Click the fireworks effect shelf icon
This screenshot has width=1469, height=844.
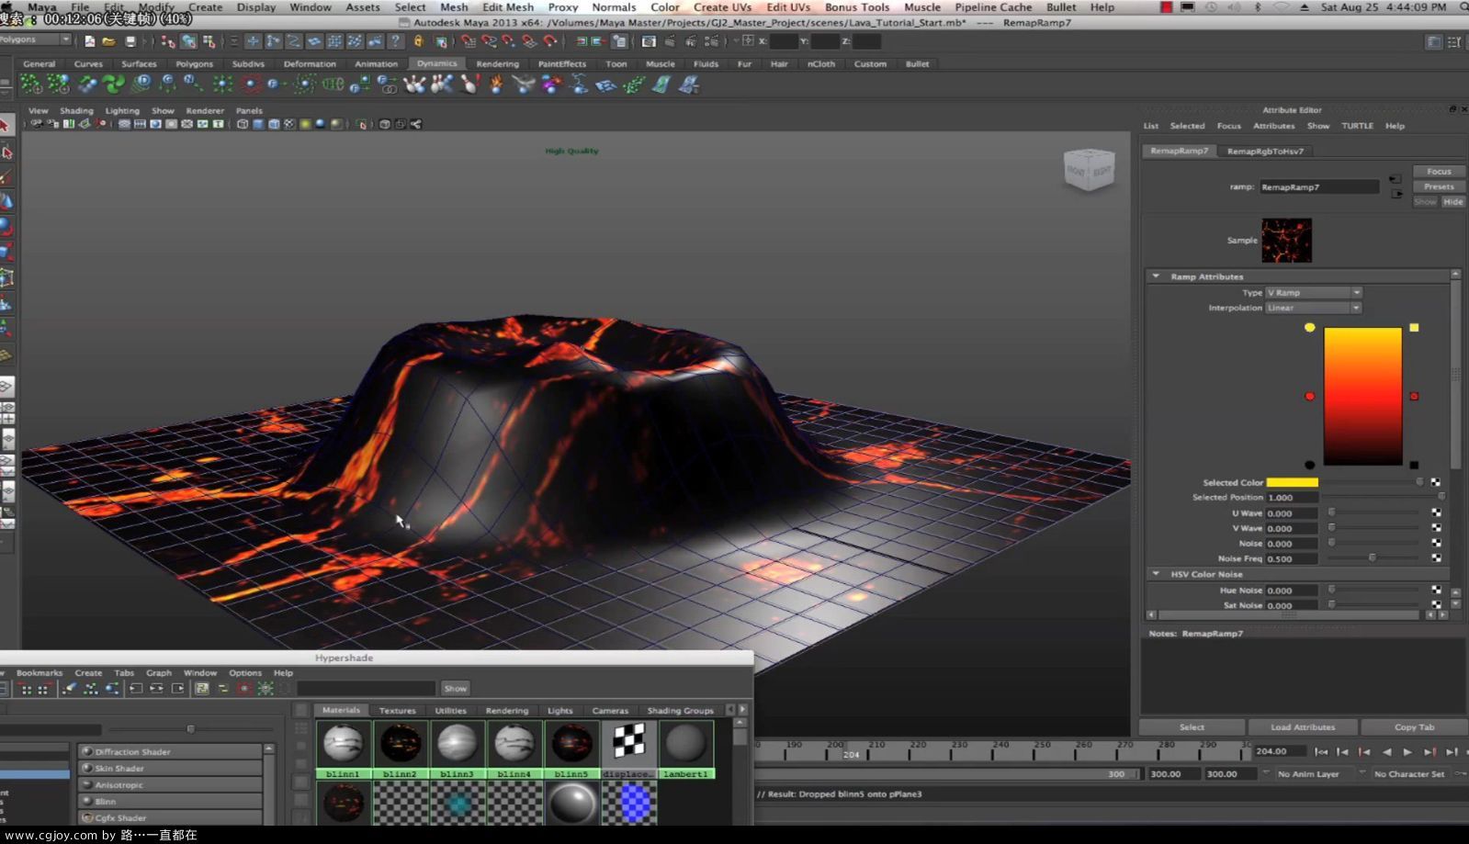tap(551, 84)
